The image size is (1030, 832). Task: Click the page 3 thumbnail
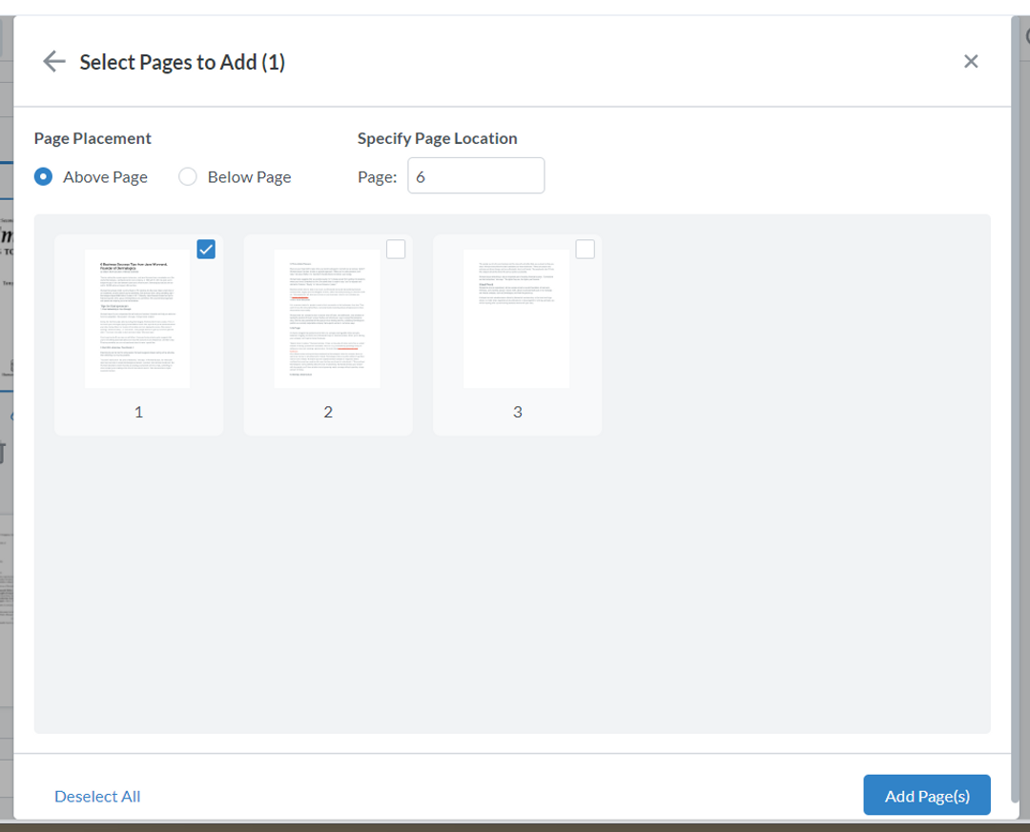click(x=516, y=317)
